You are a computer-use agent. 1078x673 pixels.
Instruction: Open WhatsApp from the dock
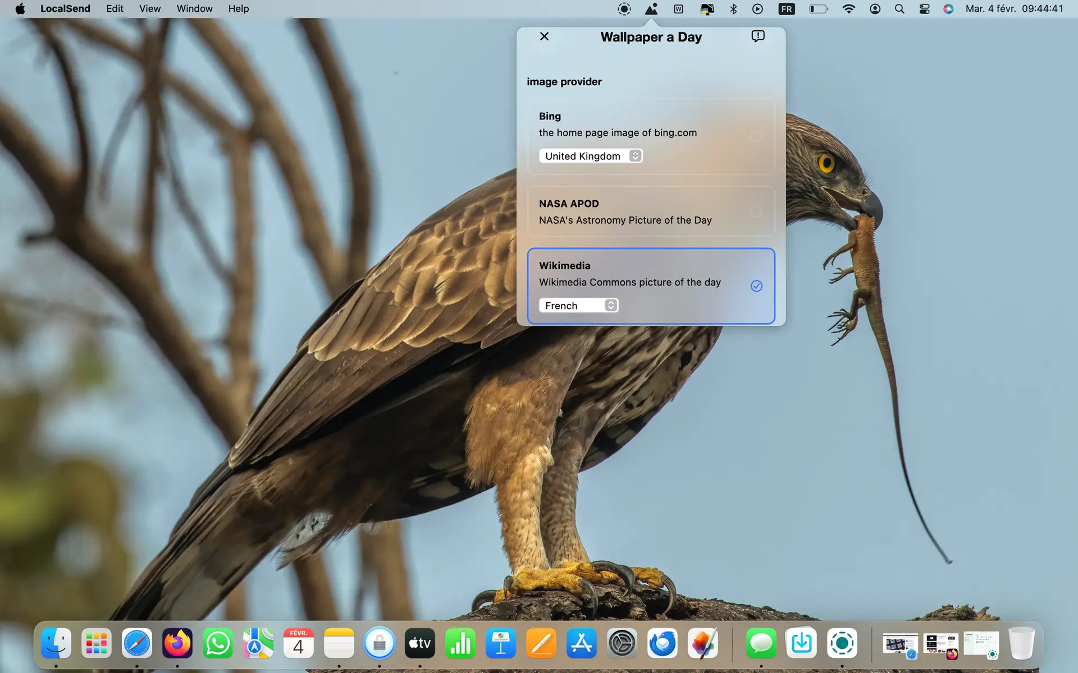(218, 643)
